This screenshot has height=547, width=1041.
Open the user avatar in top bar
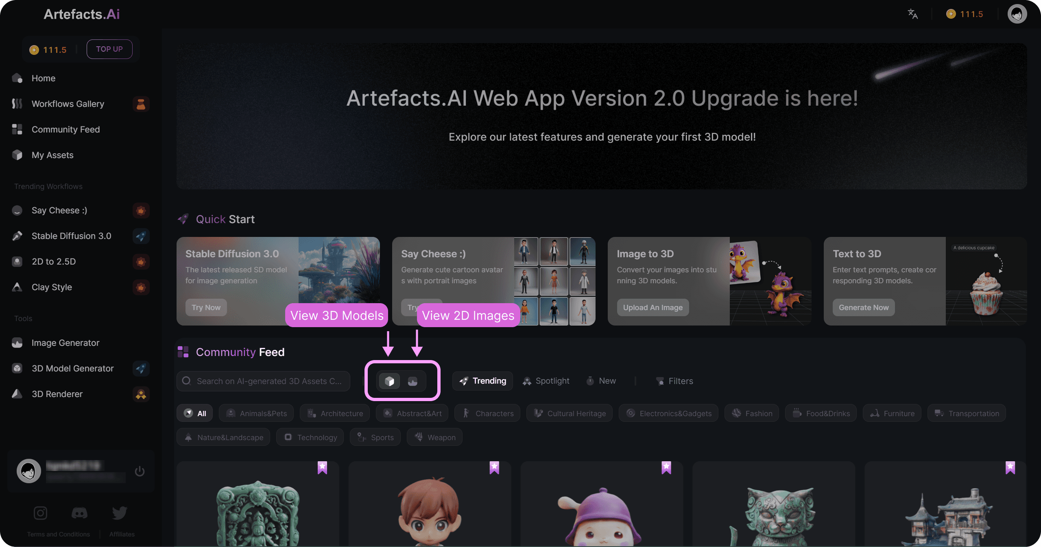[1017, 14]
